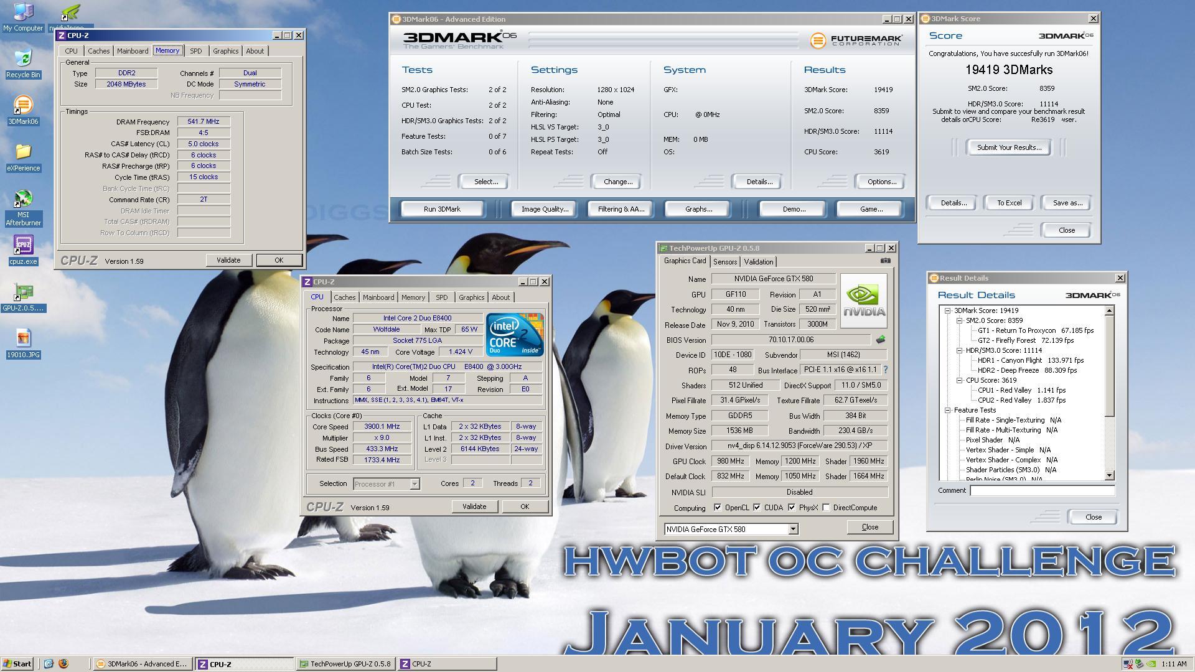Click the taskbar clock showing 1:11 AM
Image resolution: width=1195 pixels, height=672 pixels.
(1173, 664)
